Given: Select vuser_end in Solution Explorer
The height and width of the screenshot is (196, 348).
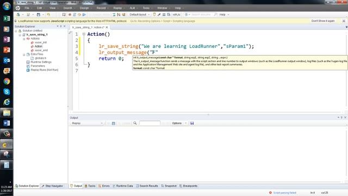Looking at the screenshot, I should point(41,51).
